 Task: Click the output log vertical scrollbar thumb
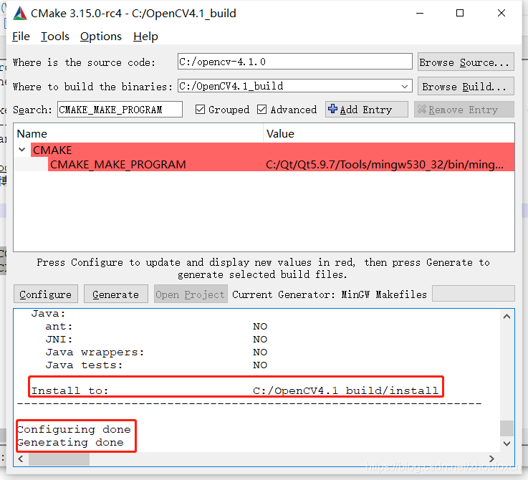click(x=507, y=428)
